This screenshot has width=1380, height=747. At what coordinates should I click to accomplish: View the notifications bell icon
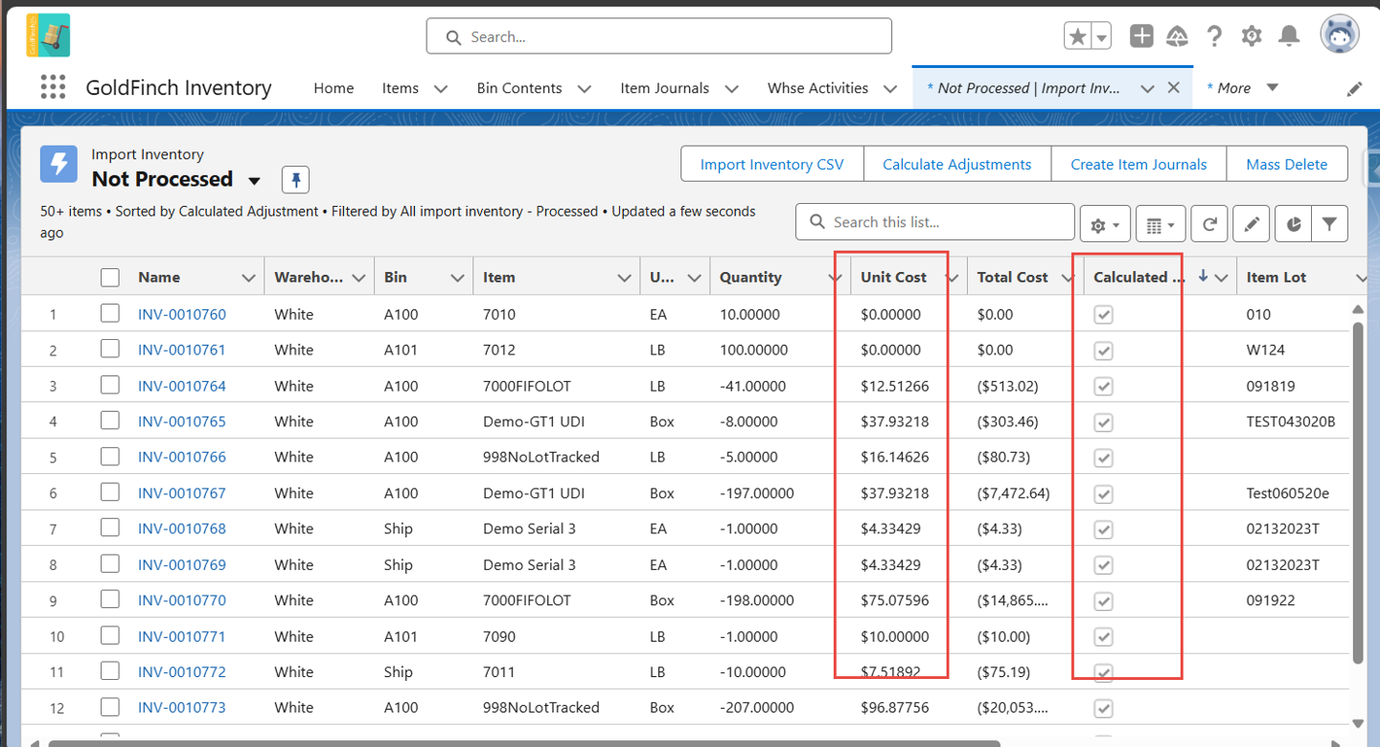[1290, 36]
